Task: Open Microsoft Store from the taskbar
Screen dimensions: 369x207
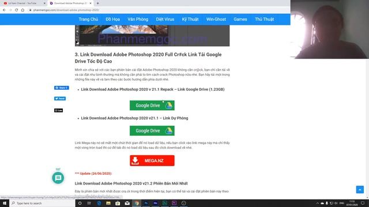Action: (x=118, y=203)
